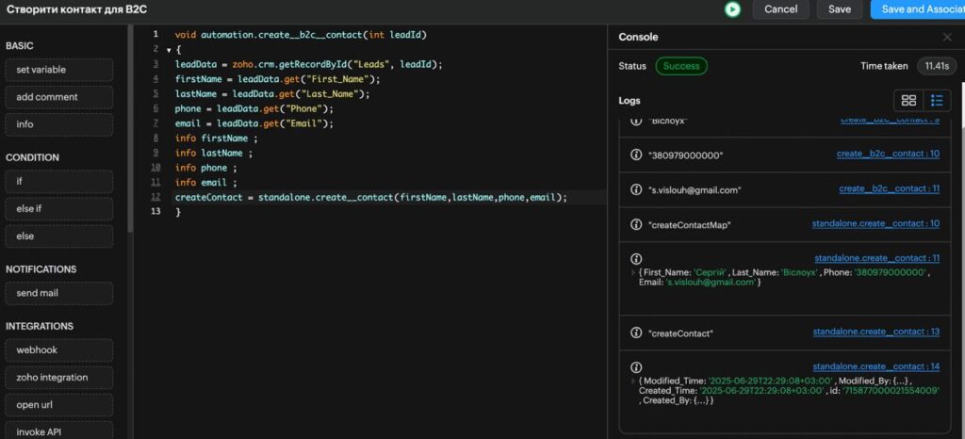Click info icon above First_Name map log
Screen dimensions: 965x439
click(636, 259)
